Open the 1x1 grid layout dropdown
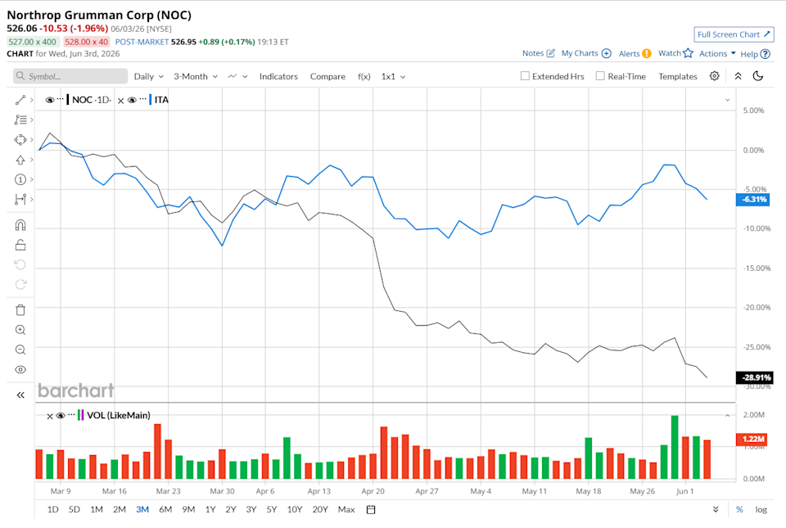This screenshot has height=528, width=786. click(393, 76)
